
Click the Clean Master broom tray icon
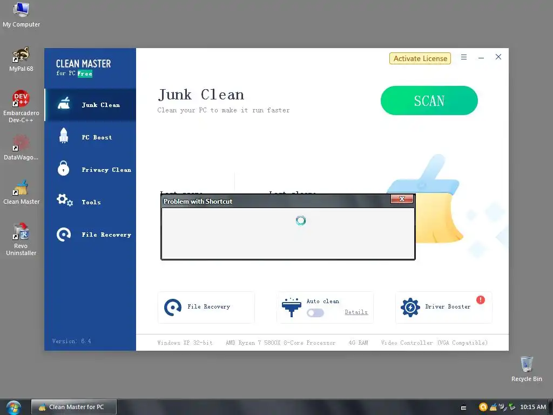(493, 407)
